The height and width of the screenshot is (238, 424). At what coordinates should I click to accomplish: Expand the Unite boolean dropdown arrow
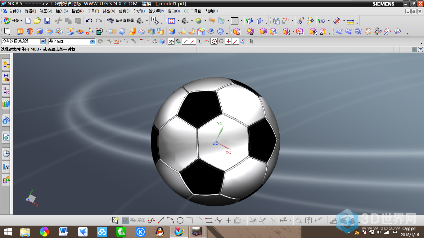click(x=106, y=31)
